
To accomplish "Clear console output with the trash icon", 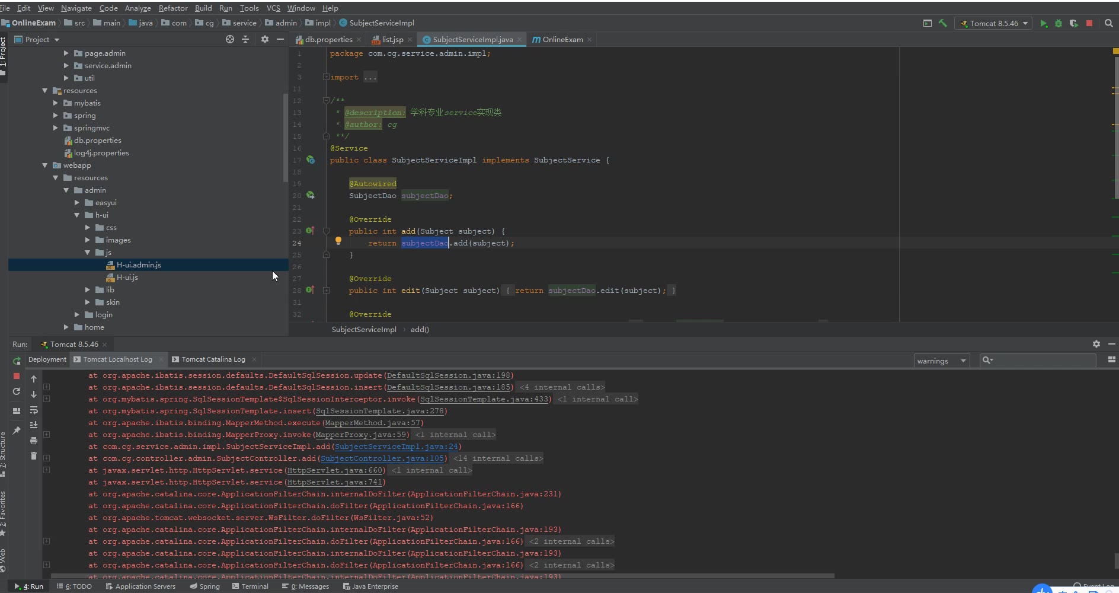I will [34, 456].
